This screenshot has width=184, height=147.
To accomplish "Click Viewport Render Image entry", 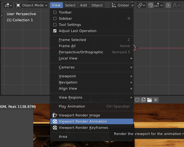I will pyautogui.click(x=92, y=115).
